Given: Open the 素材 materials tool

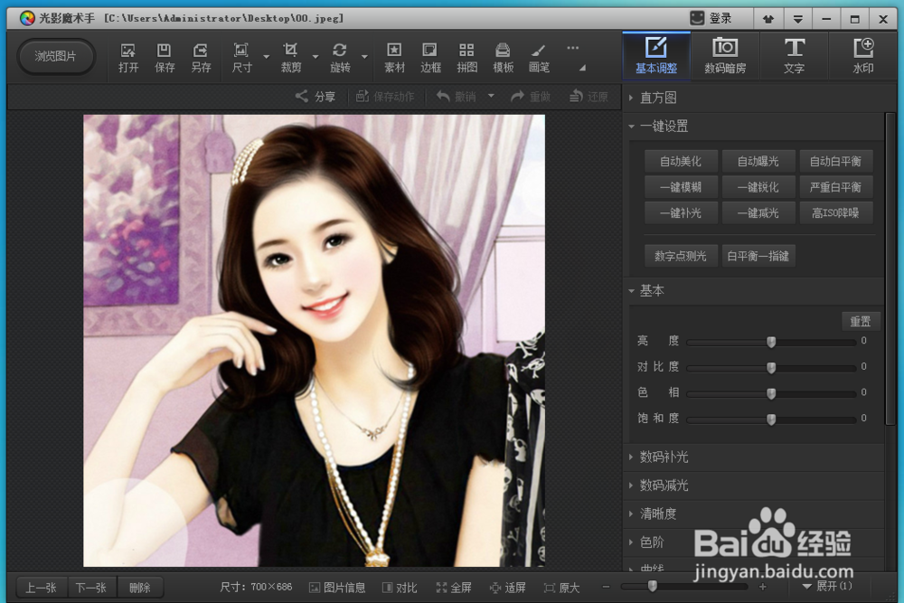Looking at the screenshot, I should pos(394,58).
